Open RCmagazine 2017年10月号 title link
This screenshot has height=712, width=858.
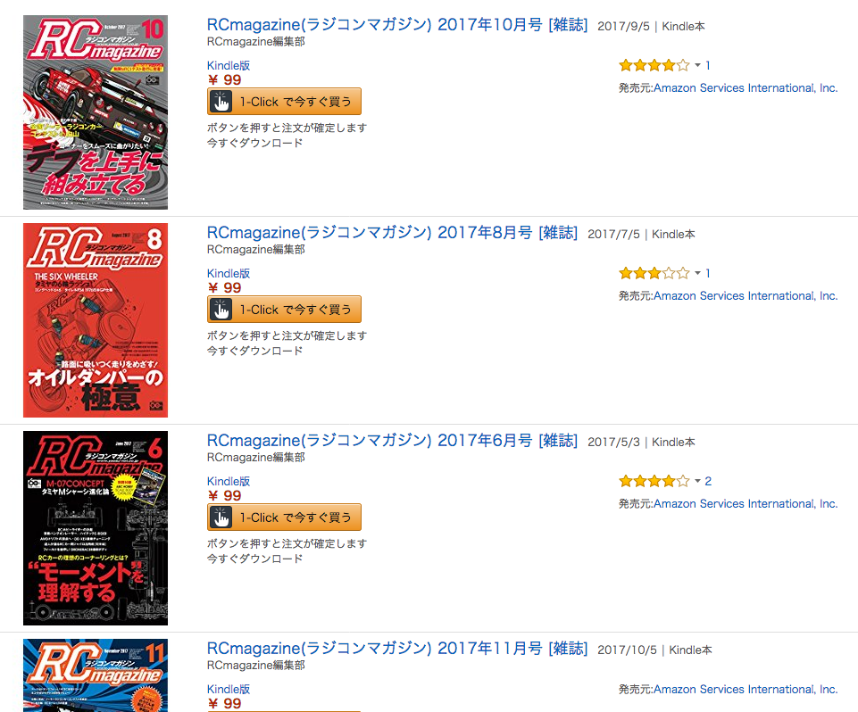(x=397, y=25)
